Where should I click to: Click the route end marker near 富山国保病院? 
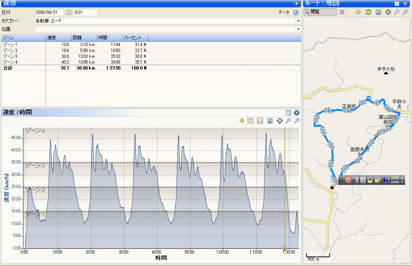tap(388, 128)
